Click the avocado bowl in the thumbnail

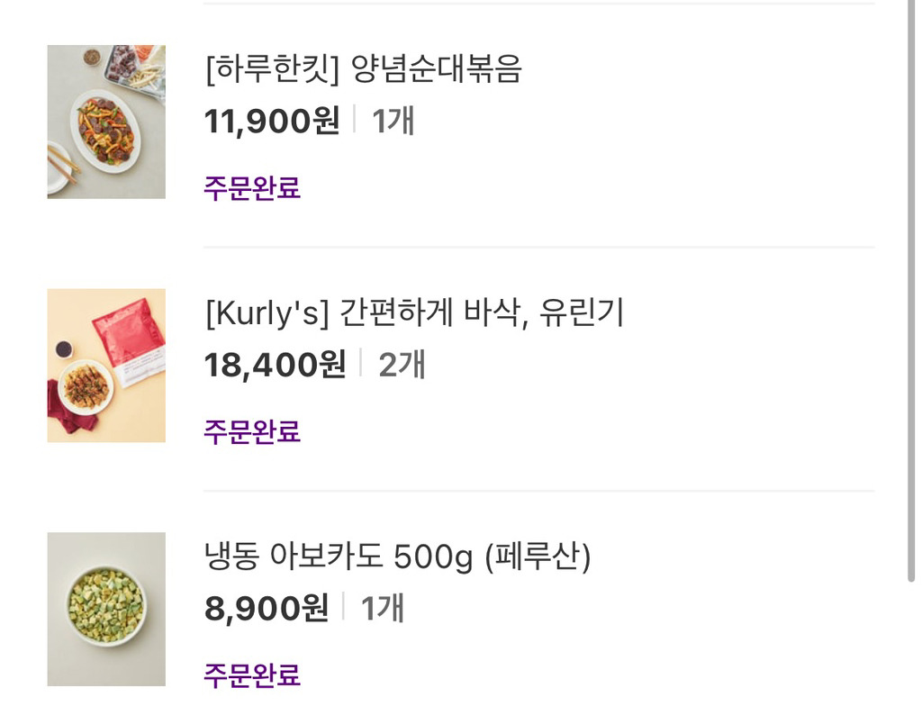106,606
